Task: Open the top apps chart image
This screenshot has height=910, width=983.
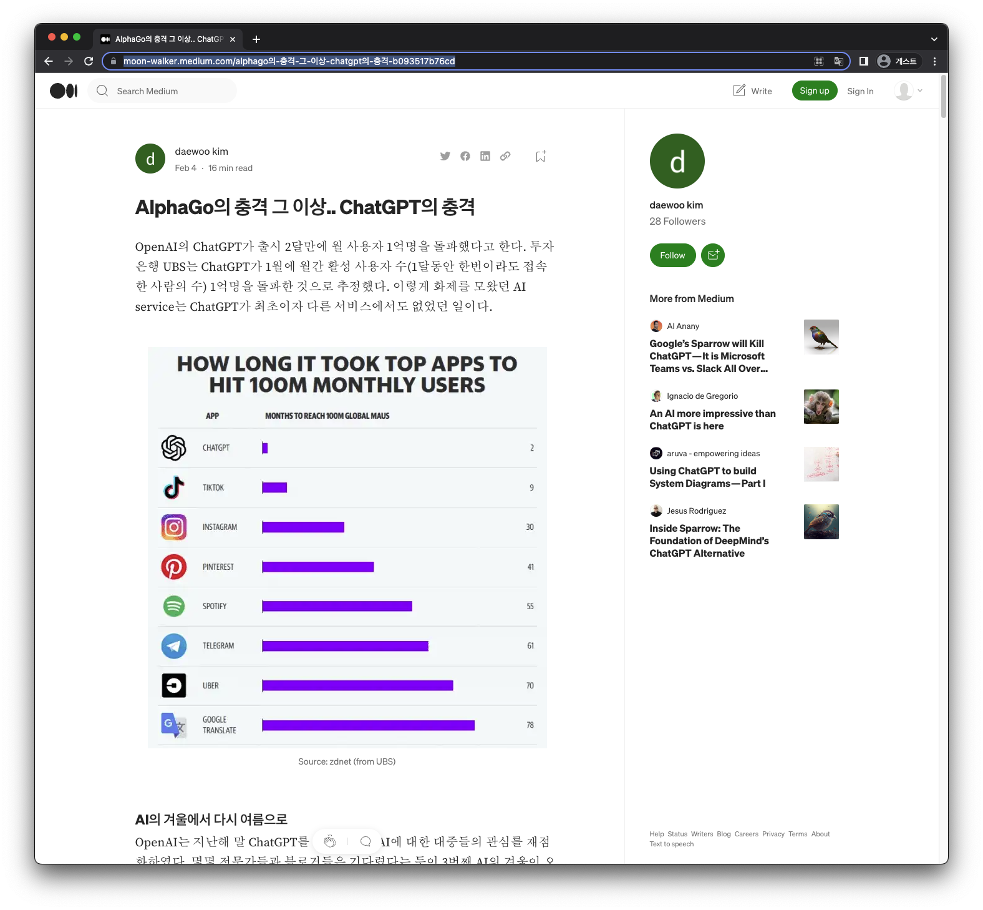Action: [347, 547]
